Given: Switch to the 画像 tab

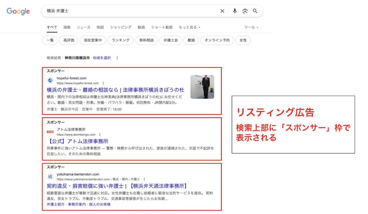Looking at the screenshot, I should tap(67, 27).
